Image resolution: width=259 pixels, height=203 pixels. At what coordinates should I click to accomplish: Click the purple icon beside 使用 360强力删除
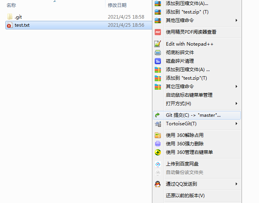tap(158, 144)
